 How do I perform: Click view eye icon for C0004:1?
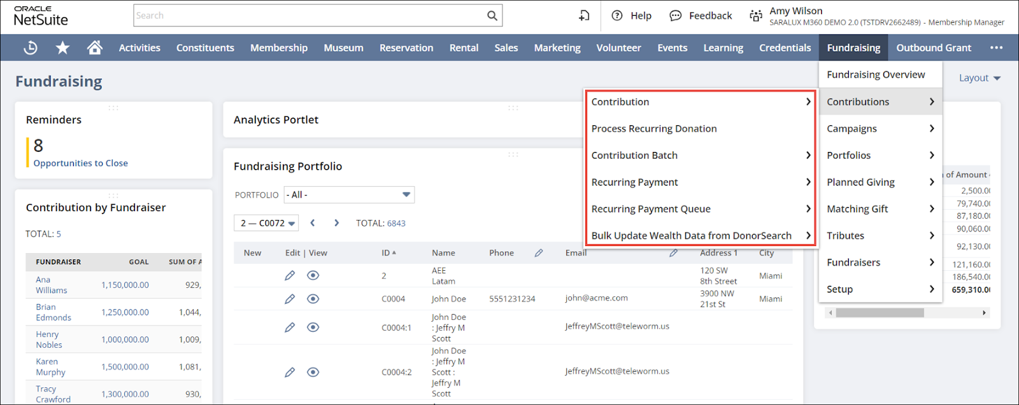click(x=313, y=327)
